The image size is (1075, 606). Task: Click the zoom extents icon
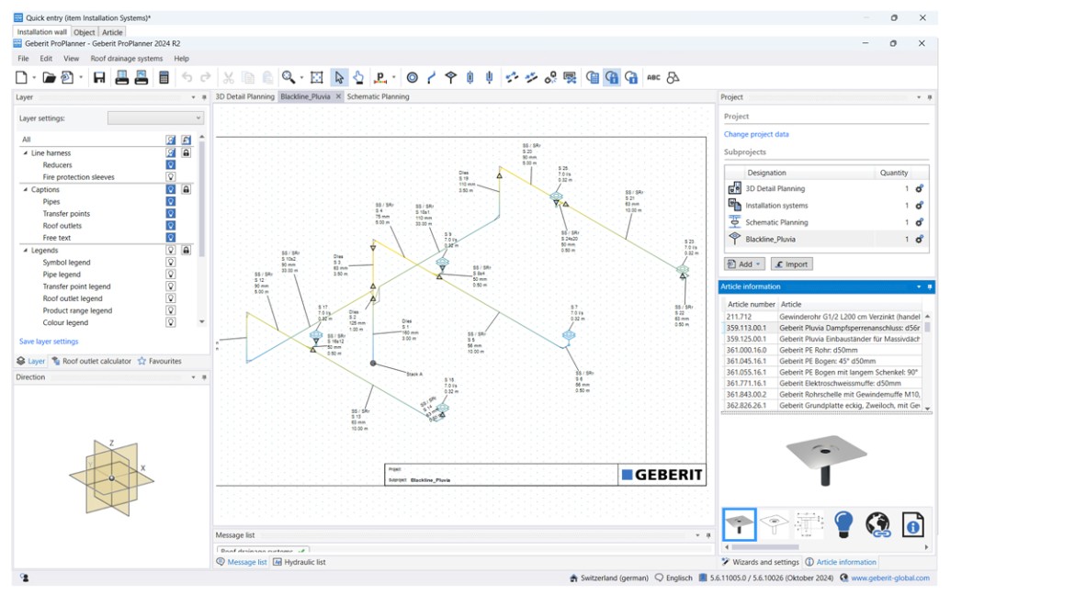click(317, 78)
